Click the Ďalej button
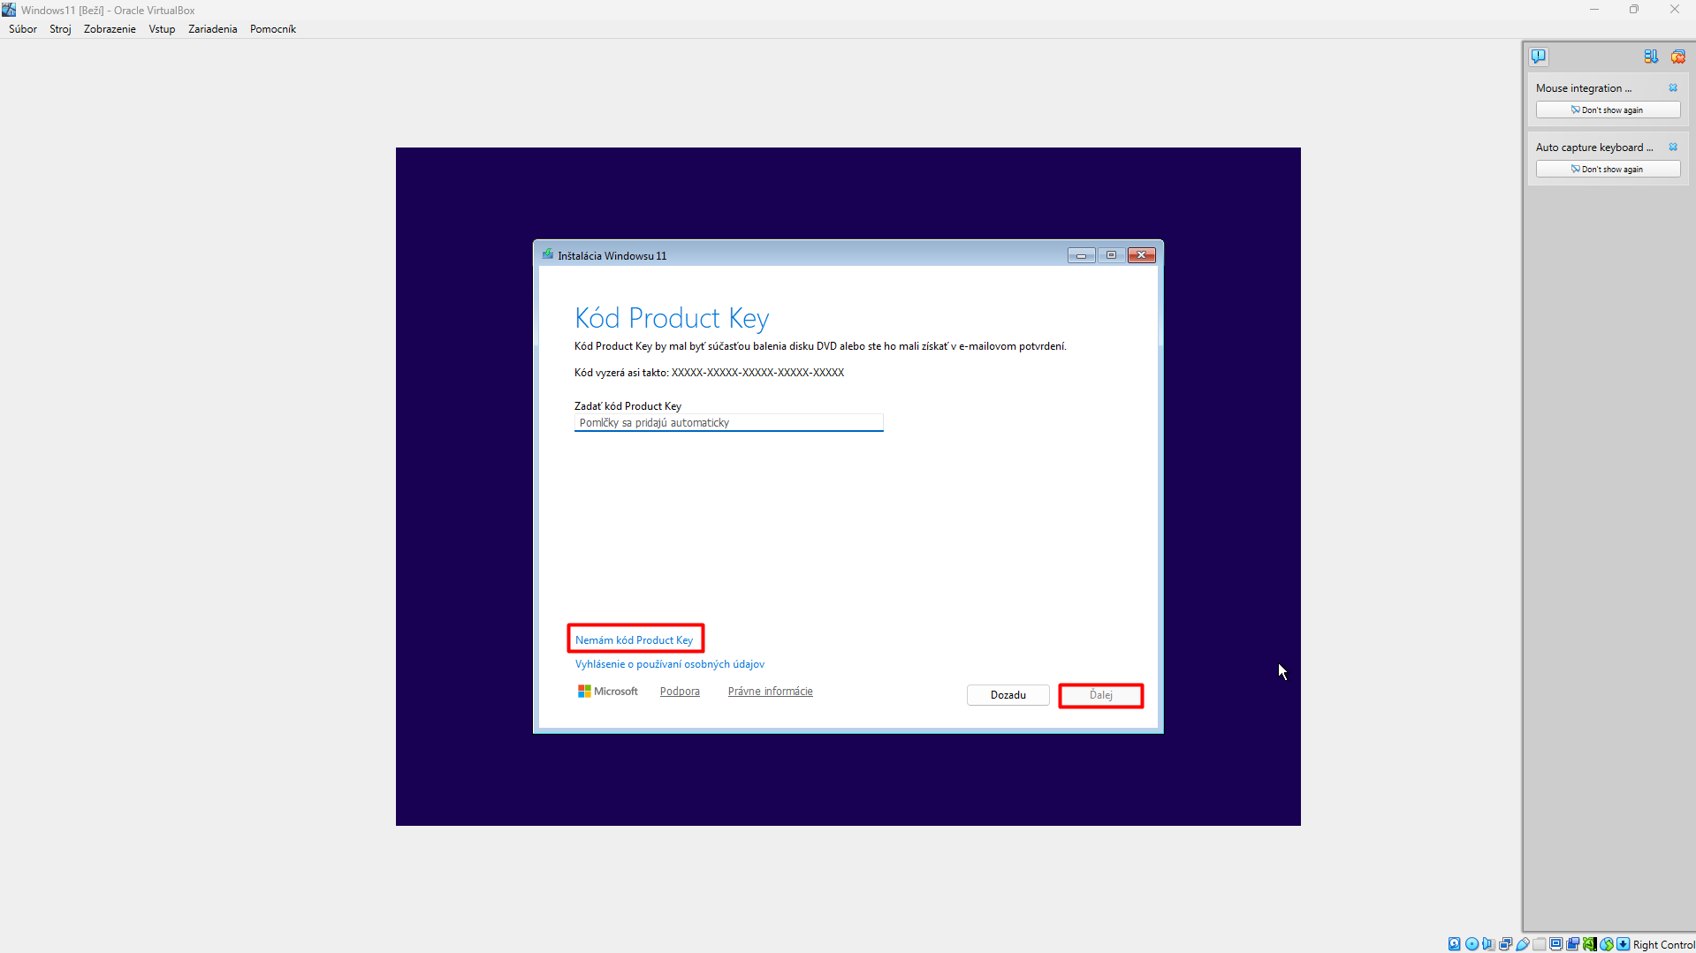This screenshot has height=953, width=1696. click(1100, 695)
